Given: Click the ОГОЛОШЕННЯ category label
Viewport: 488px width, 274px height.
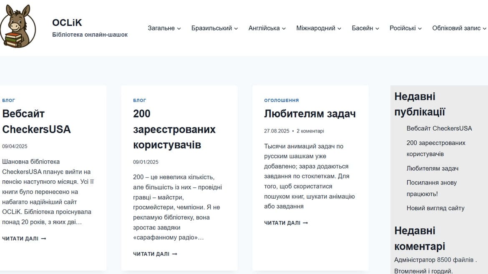Looking at the screenshot, I should tap(281, 100).
